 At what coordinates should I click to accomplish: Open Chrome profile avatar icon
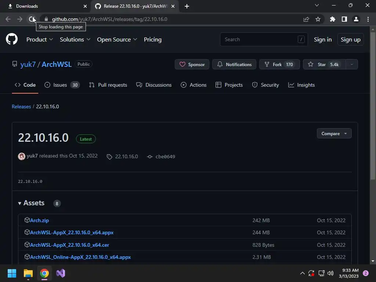[356, 19]
